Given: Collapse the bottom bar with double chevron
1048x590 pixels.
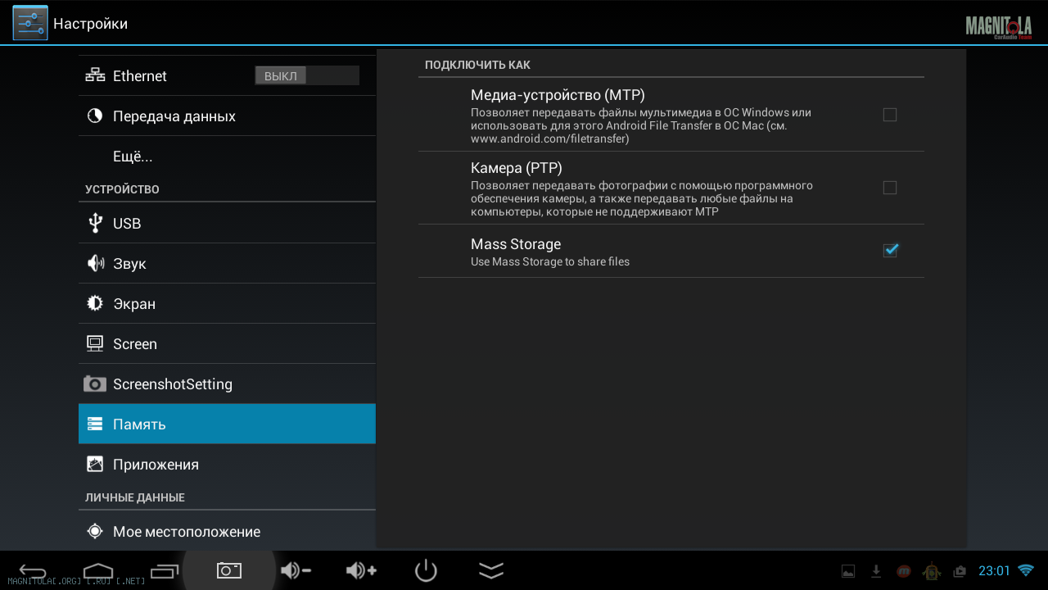Looking at the screenshot, I should (x=491, y=570).
